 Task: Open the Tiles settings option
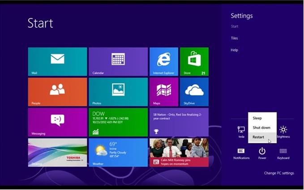click(x=235, y=38)
